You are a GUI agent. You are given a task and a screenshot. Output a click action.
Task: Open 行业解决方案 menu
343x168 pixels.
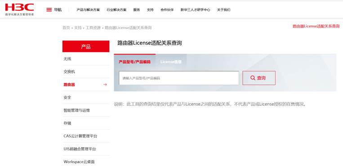click(116, 10)
